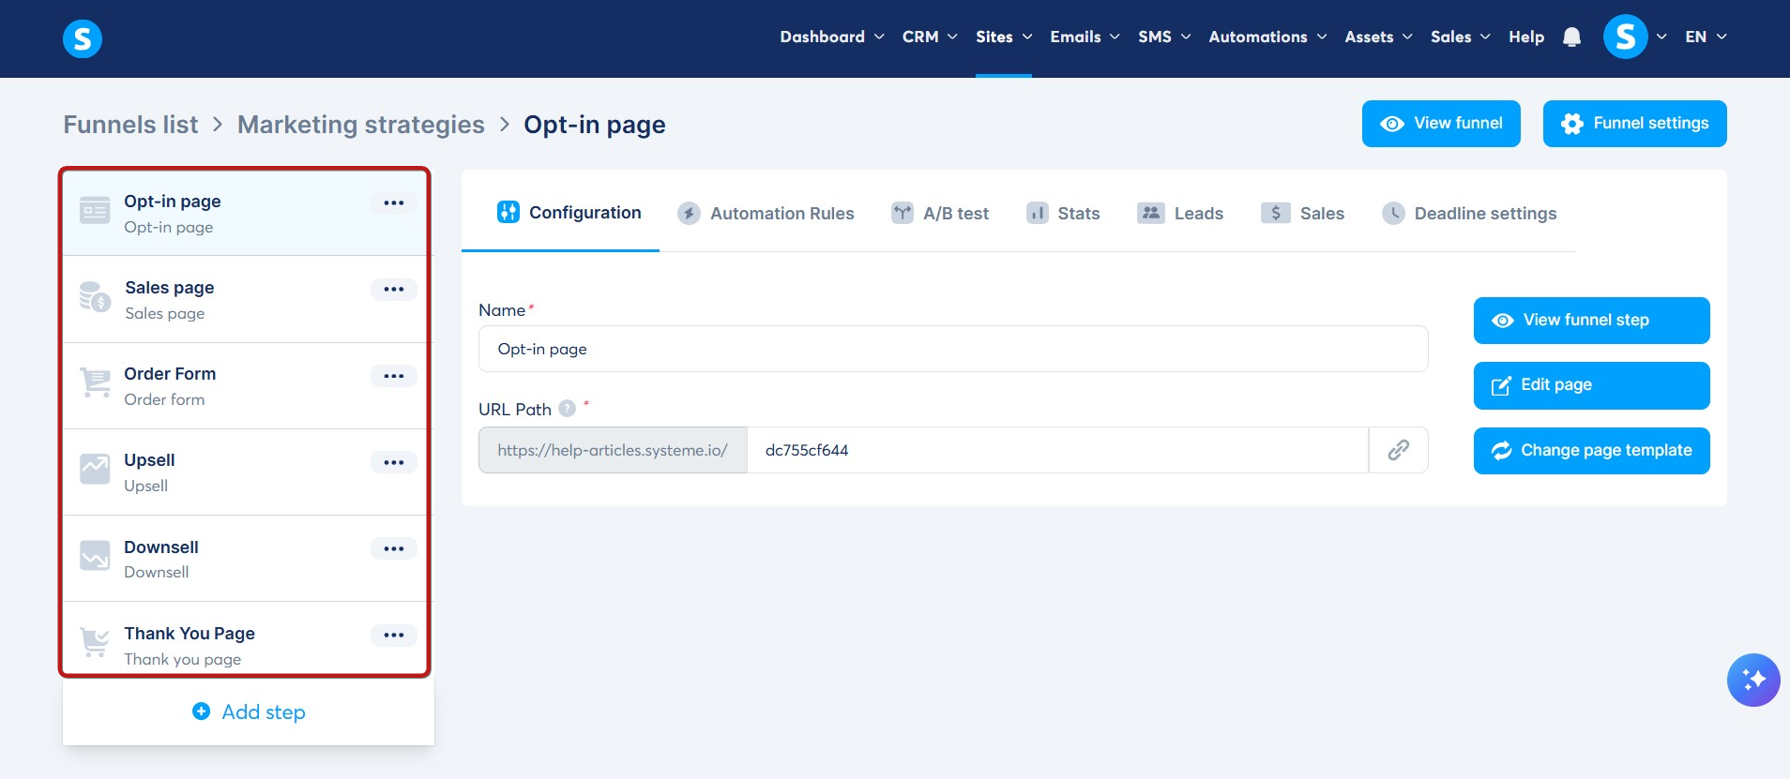Click into the URL Path input field

(1057, 450)
